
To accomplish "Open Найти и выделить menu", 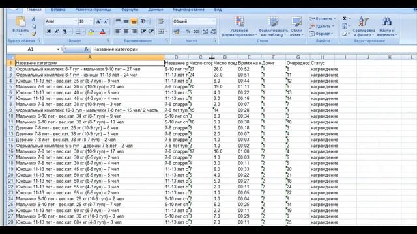I will (x=386, y=26).
